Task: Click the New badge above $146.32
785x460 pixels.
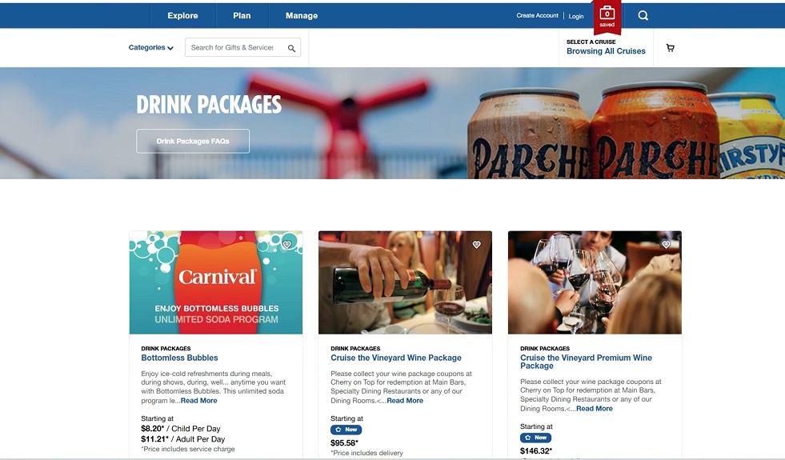Action: [535, 438]
